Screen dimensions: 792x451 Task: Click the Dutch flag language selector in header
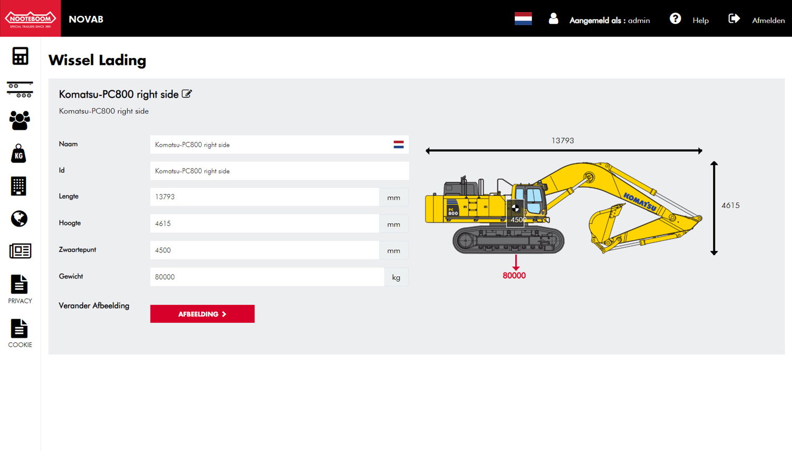[523, 19]
